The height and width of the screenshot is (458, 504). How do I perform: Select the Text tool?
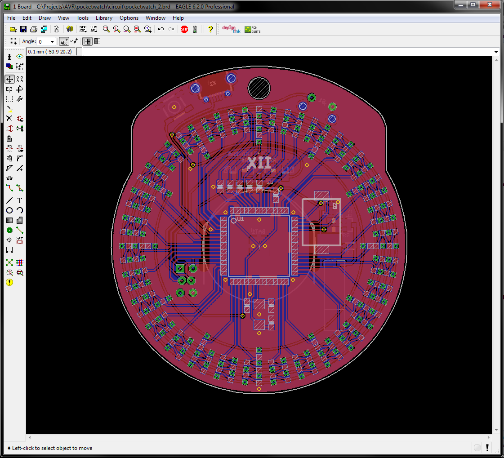pos(20,200)
